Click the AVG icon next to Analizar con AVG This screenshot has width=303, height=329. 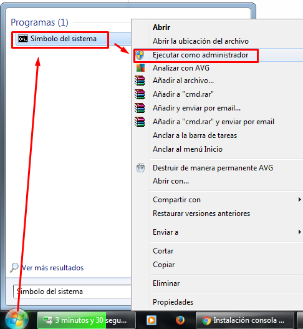(140, 68)
